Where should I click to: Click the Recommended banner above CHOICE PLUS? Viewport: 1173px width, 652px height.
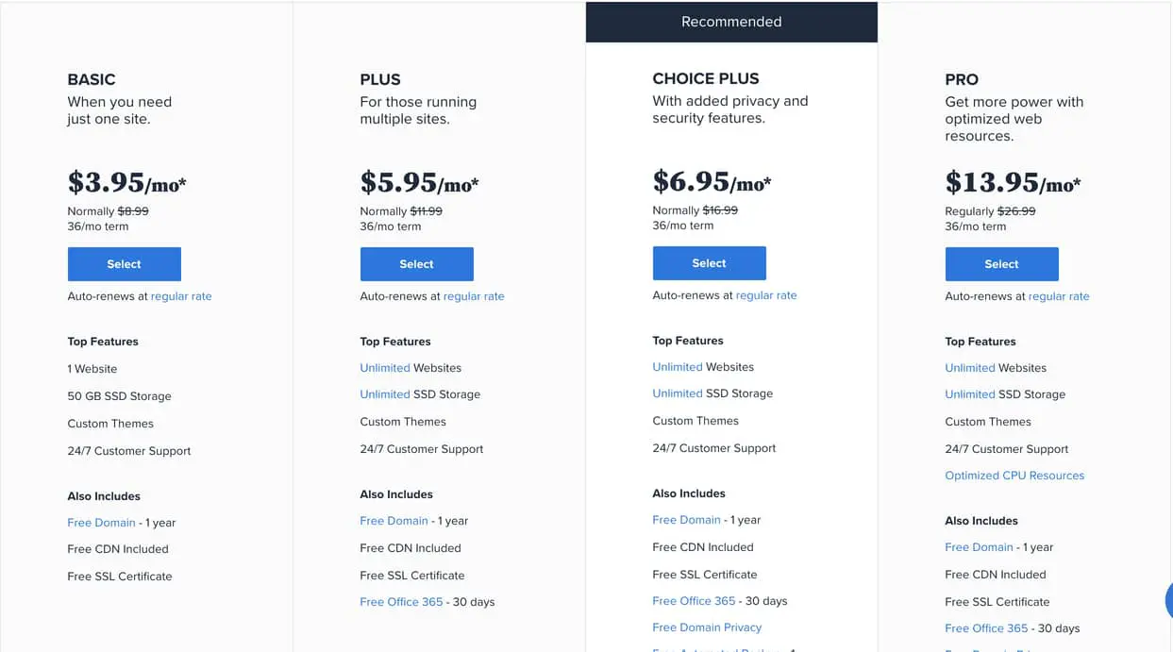pyautogui.click(x=731, y=21)
